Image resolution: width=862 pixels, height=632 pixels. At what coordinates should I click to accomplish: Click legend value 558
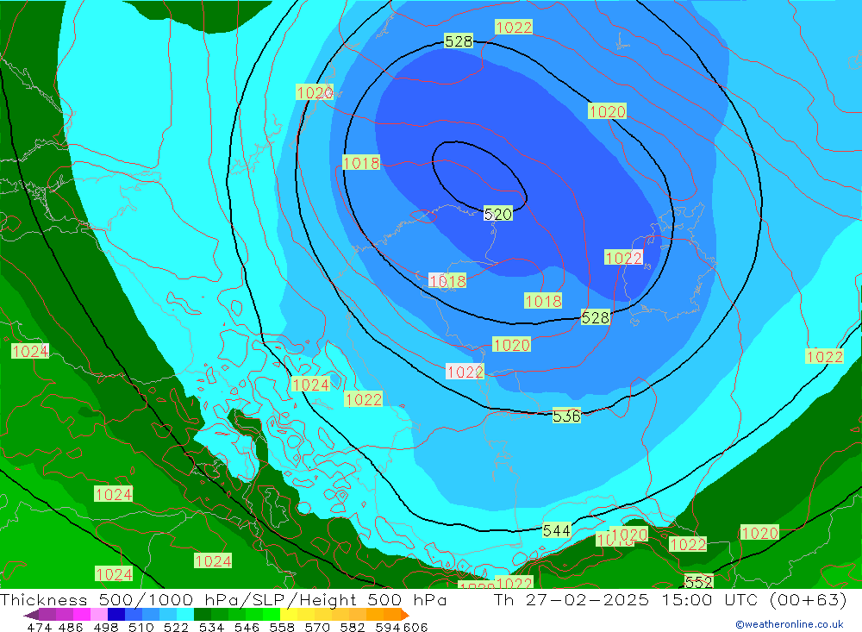click(282, 628)
